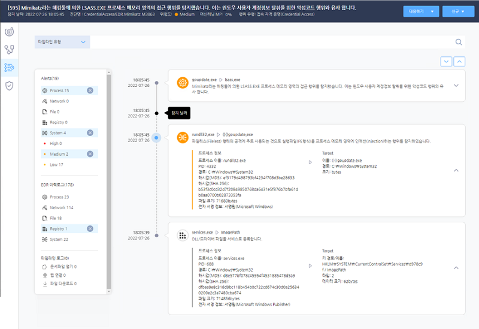Click the collapse-all up chevron button

[459, 62]
